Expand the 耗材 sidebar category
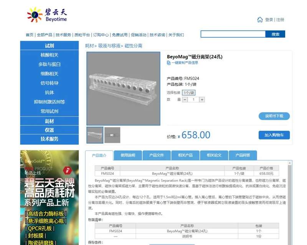307x245 pixels. coord(50,121)
